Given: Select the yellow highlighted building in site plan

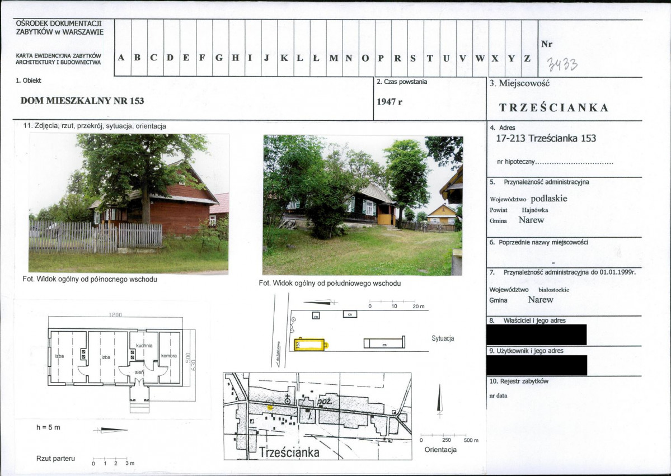Looking at the screenshot, I should [310, 344].
